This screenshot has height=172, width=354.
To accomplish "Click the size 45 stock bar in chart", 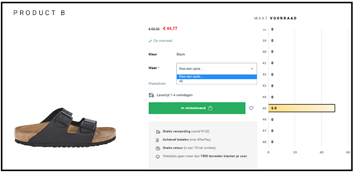I will pyautogui.click(x=302, y=108).
